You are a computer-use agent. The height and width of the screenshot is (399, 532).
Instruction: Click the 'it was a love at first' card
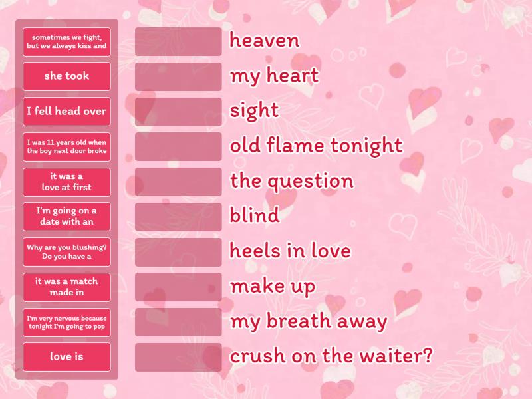66,181
